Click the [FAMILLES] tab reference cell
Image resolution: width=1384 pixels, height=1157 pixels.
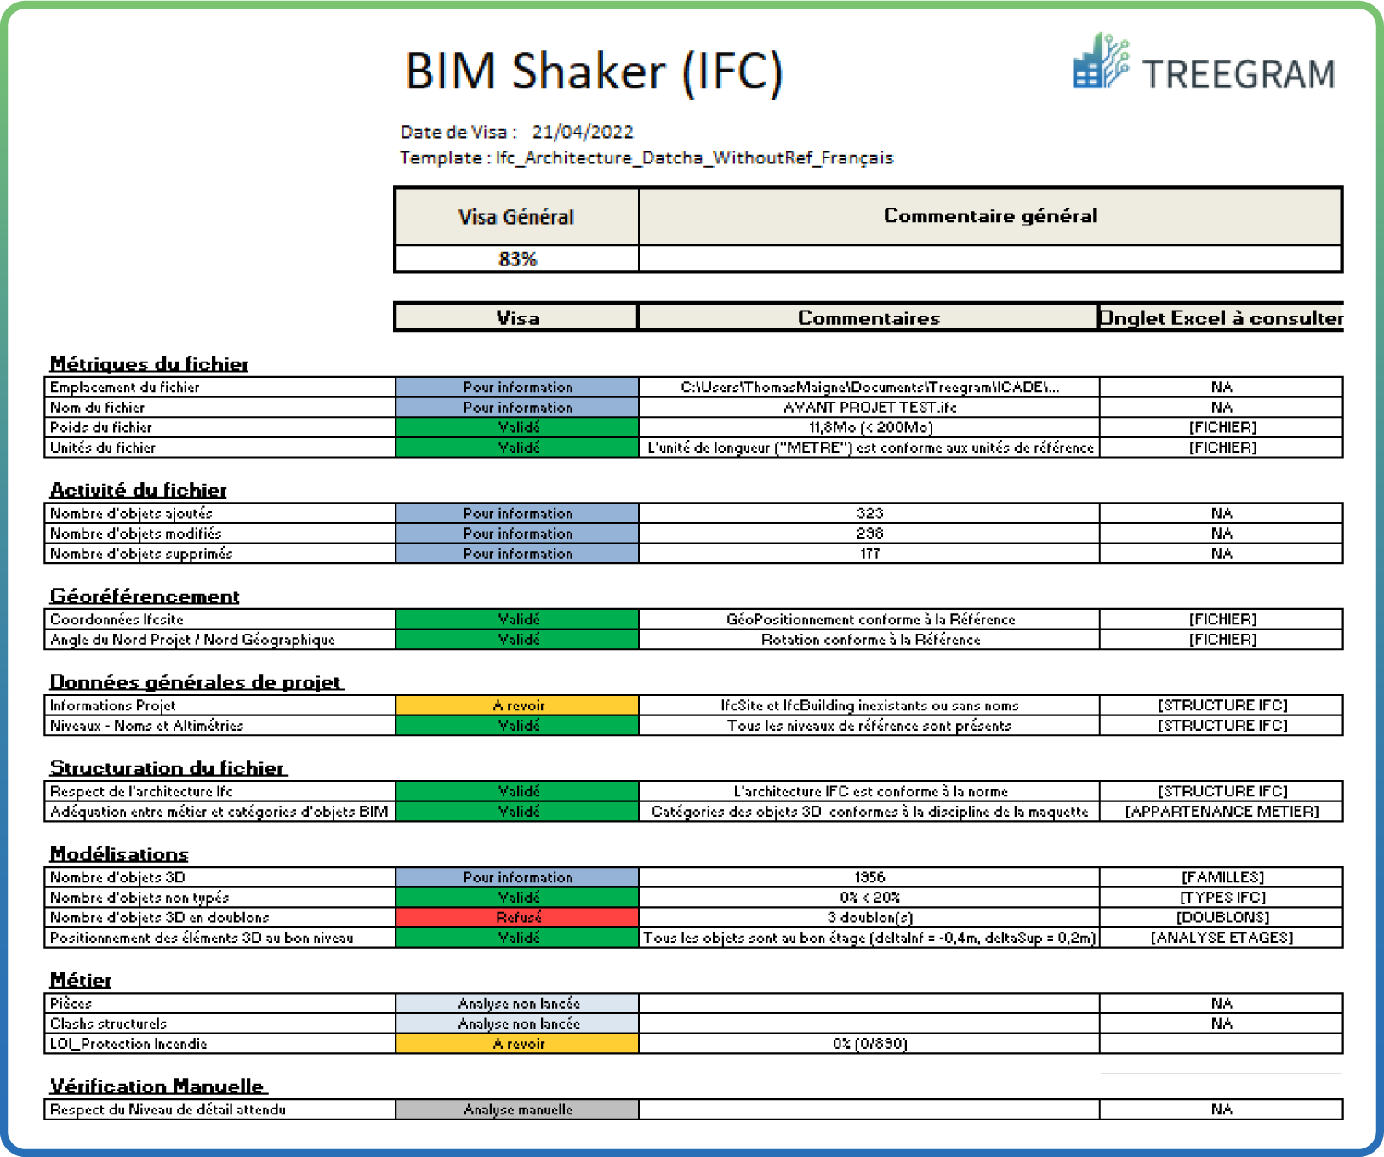coord(1222,877)
